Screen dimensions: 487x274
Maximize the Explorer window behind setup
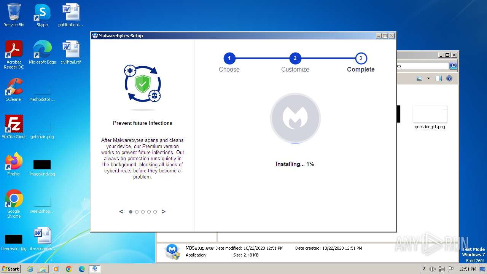(447, 55)
